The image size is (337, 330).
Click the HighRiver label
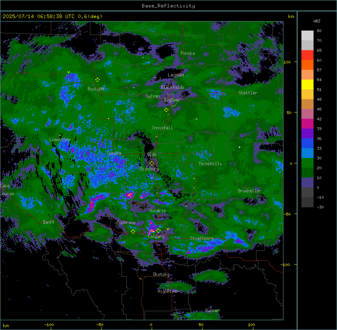(168, 291)
